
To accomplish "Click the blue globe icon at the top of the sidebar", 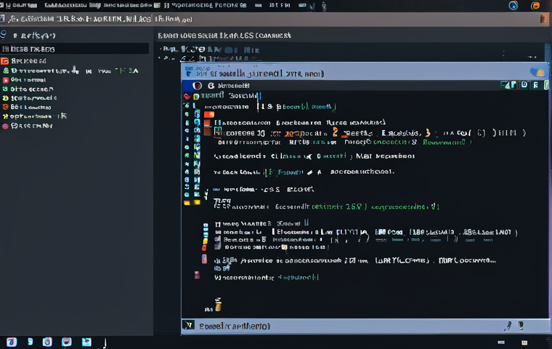I will click(x=4, y=34).
